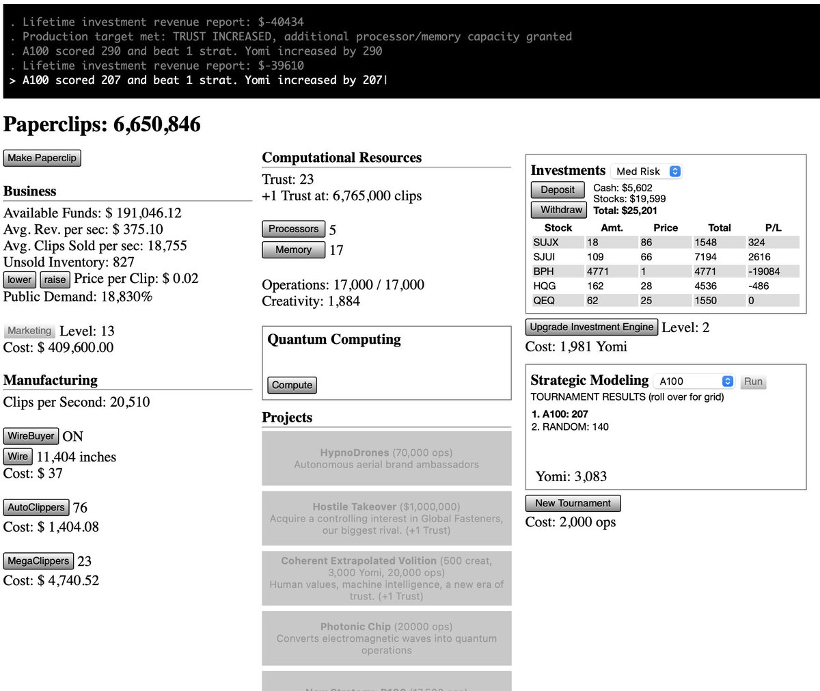Click the Make Paperclip button
The height and width of the screenshot is (691, 820).
coord(42,158)
